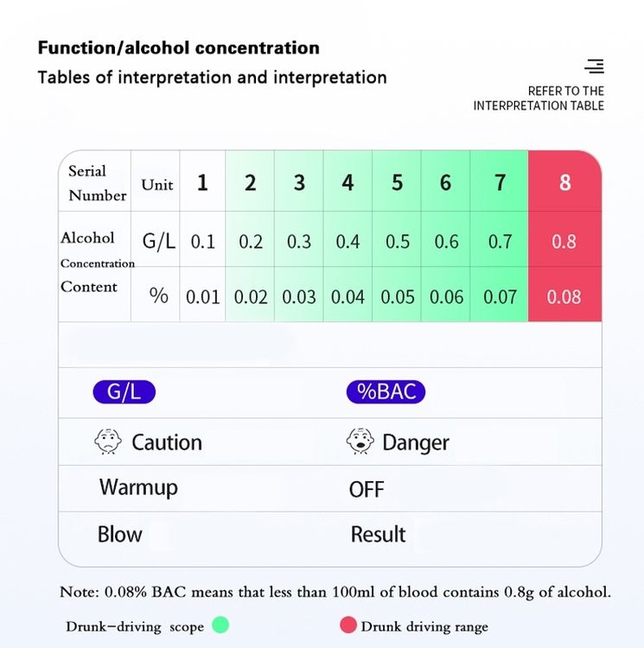Click the Blow label

pyautogui.click(x=120, y=534)
